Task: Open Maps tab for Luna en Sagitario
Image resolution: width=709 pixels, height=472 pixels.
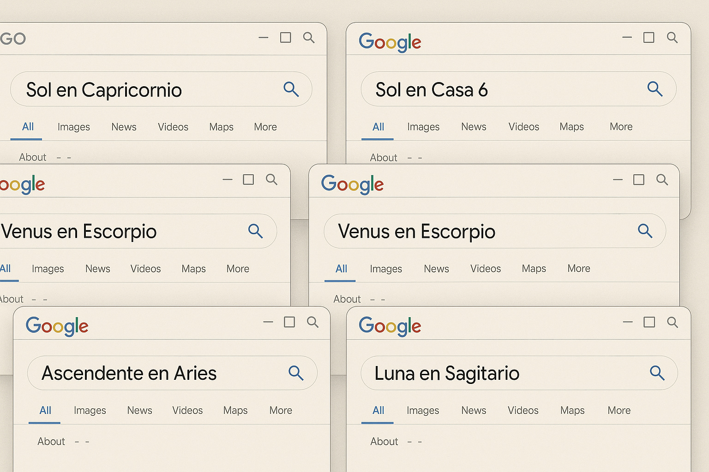Action: (x=572, y=411)
